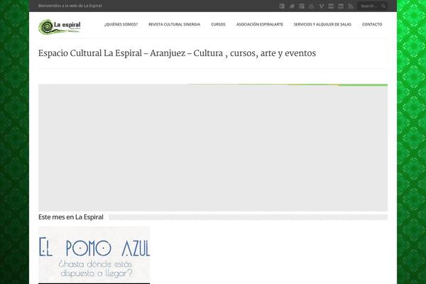Open Asociación Espiralarte menu item
The height and width of the screenshot is (284, 426).
click(259, 24)
